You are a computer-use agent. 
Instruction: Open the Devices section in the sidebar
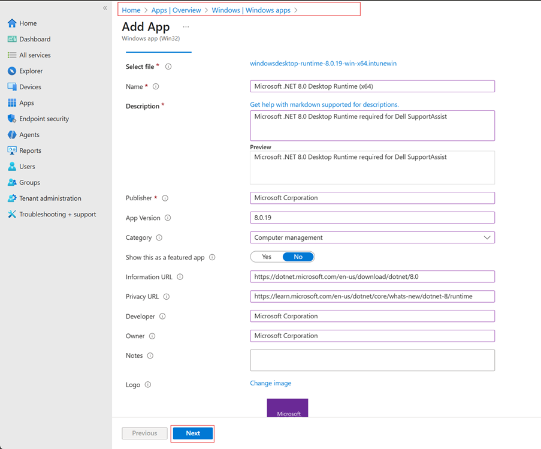27,86
